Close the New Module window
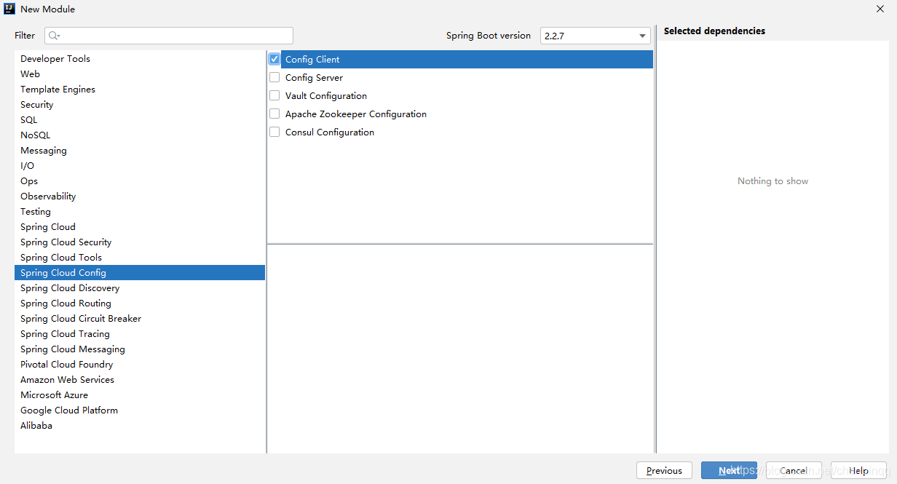 pyautogui.click(x=880, y=9)
